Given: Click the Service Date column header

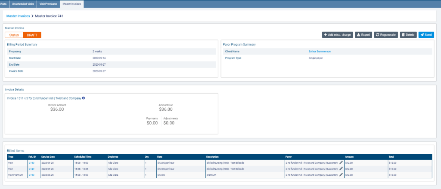Looking at the screenshot, I should pos(49,157).
